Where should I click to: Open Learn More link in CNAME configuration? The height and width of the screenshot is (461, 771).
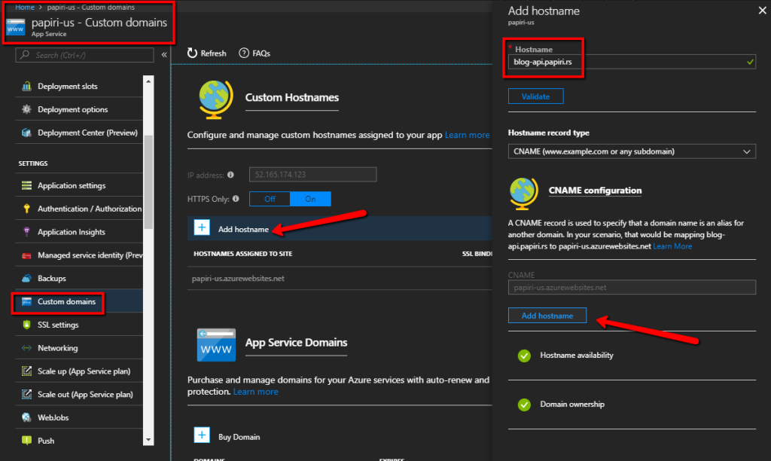(672, 246)
